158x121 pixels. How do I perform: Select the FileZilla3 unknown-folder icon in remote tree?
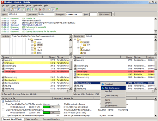pos(81,50)
